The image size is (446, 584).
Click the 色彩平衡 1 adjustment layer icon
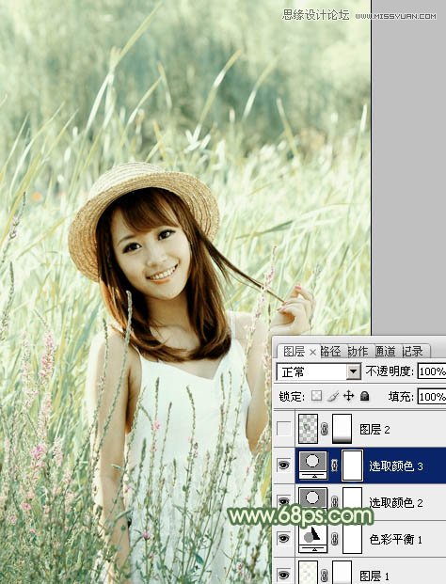pos(312,539)
